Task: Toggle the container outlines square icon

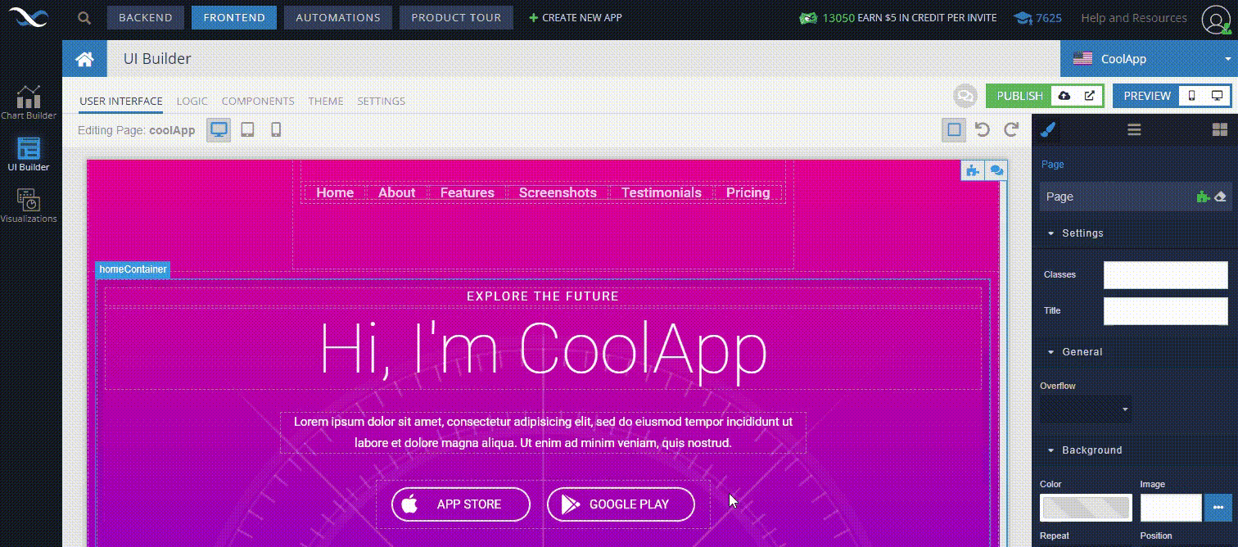Action: point(954,129)
